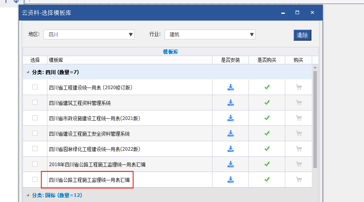
Task: Shopping cart icon for 四川省建筑工程资料管理系统
Action: click(x=299, y=103)
